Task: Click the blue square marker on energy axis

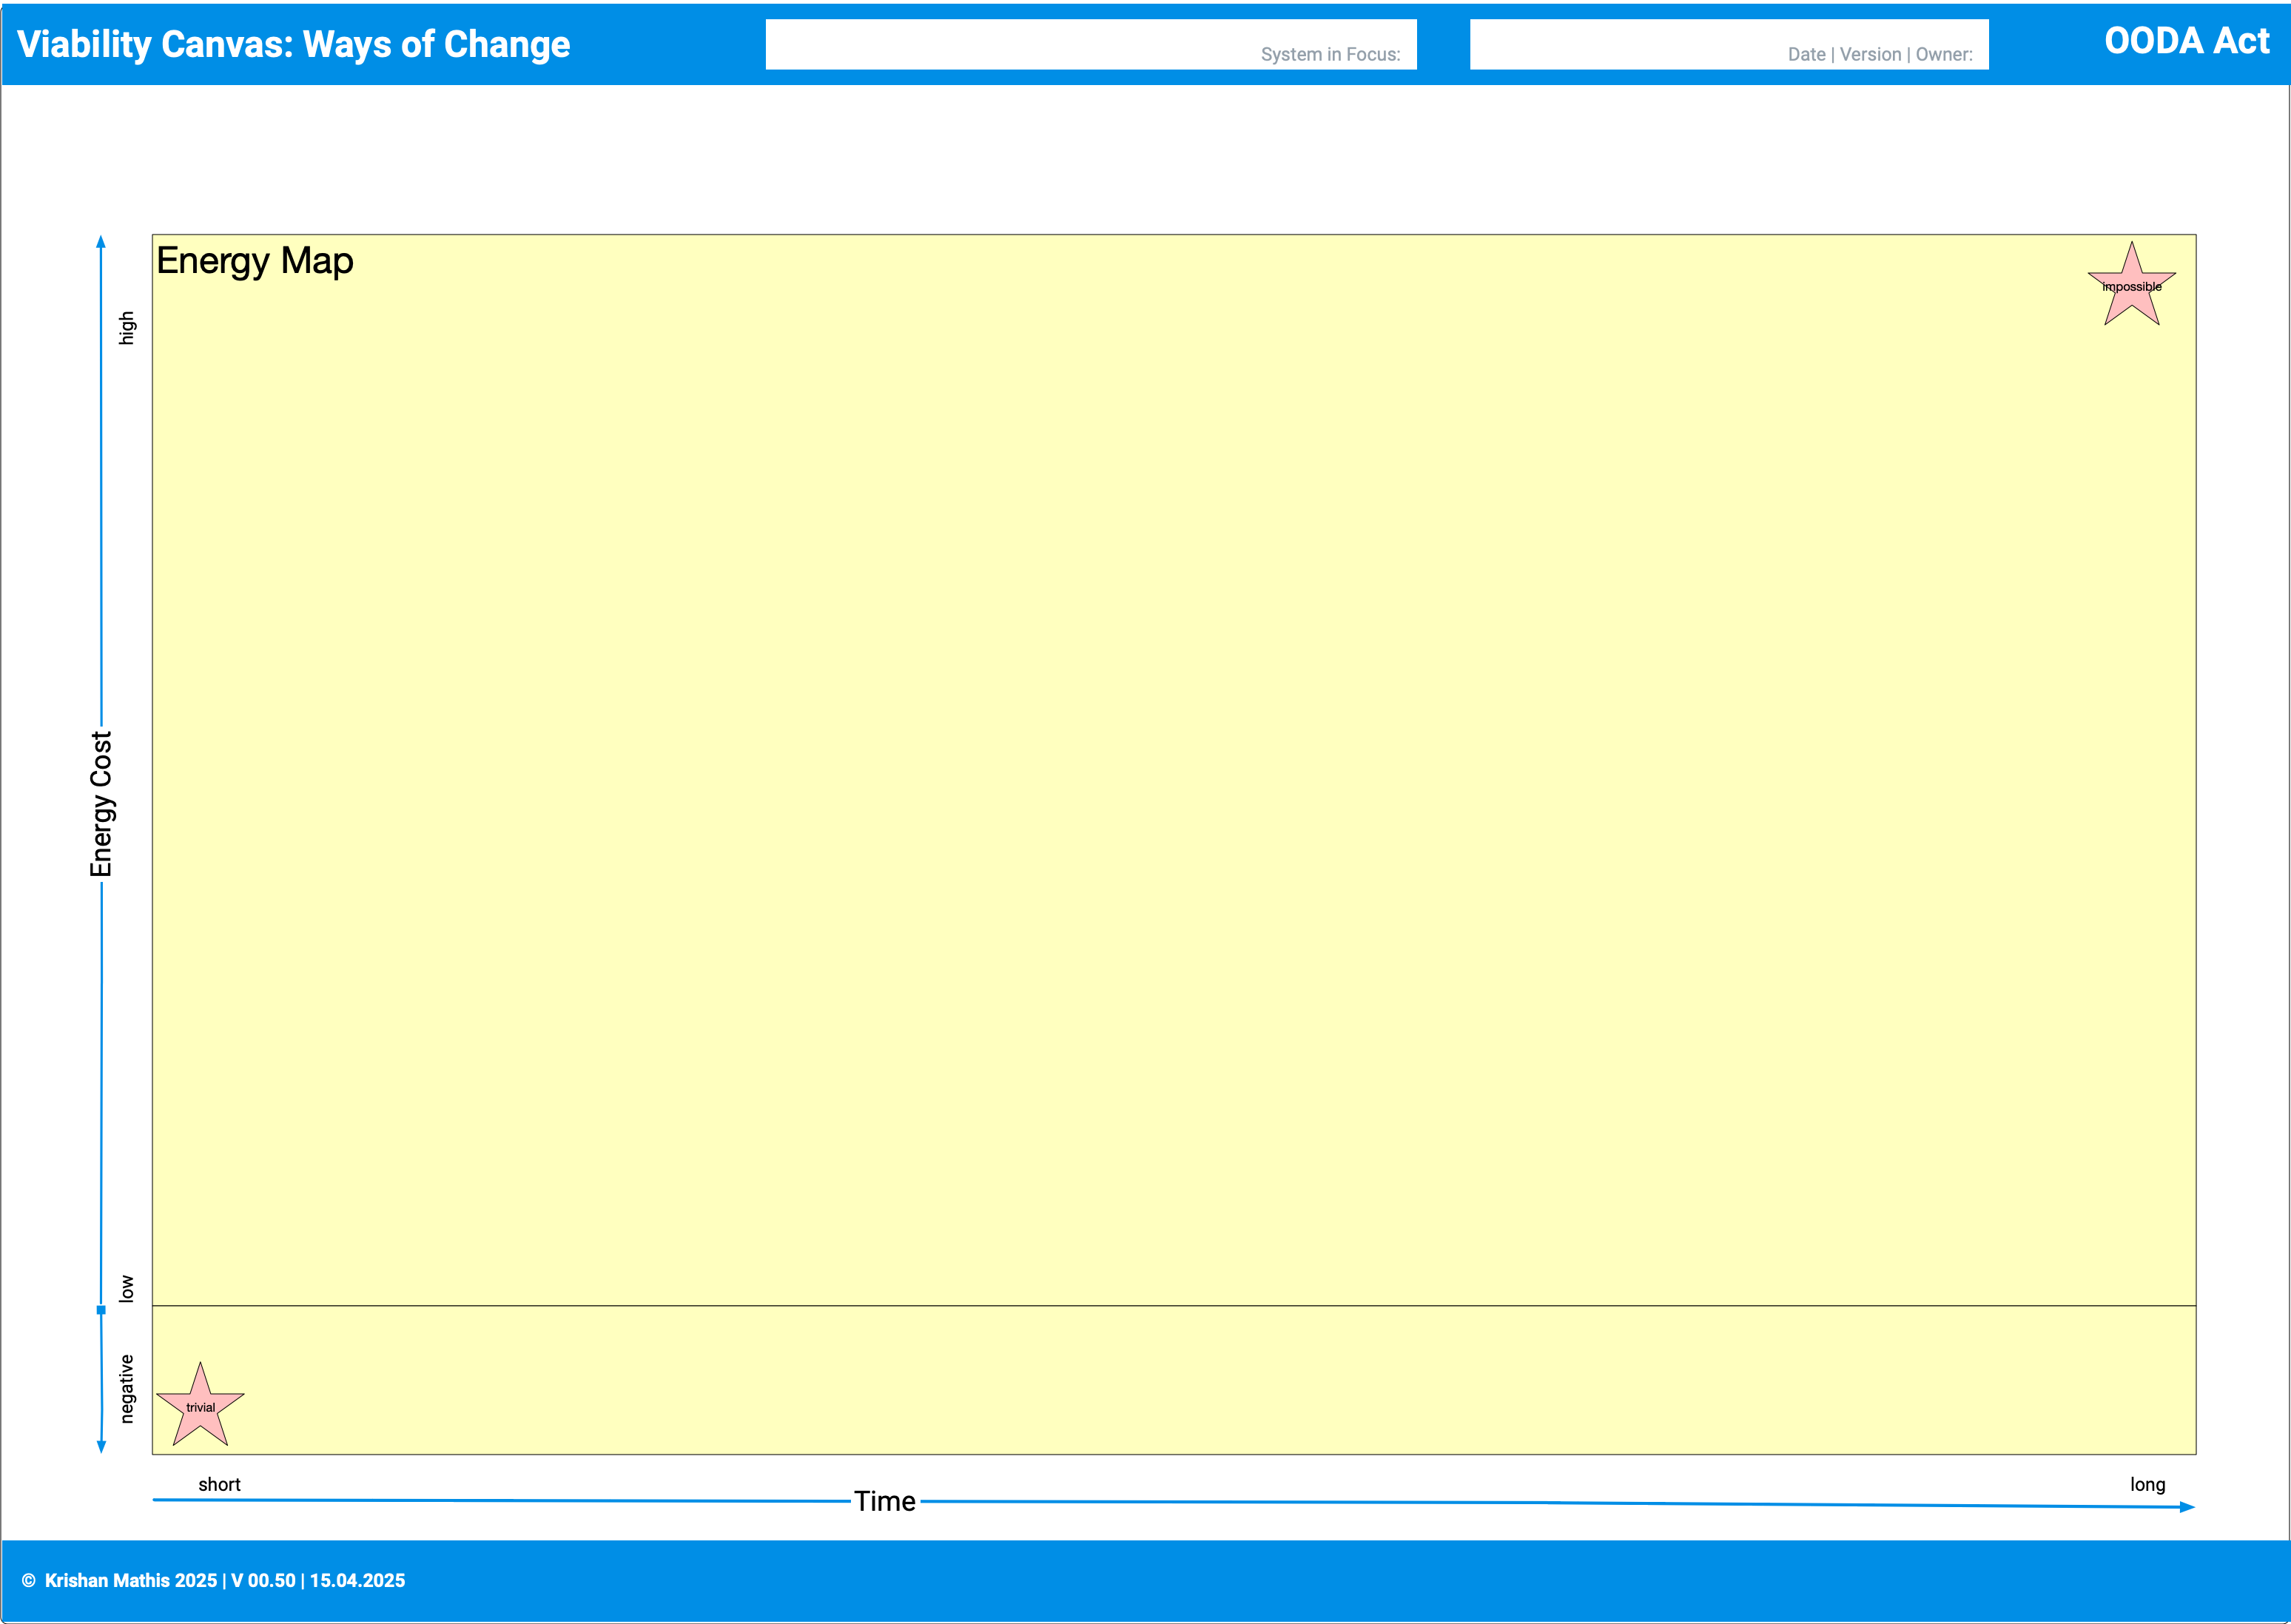Action: 101,1310
